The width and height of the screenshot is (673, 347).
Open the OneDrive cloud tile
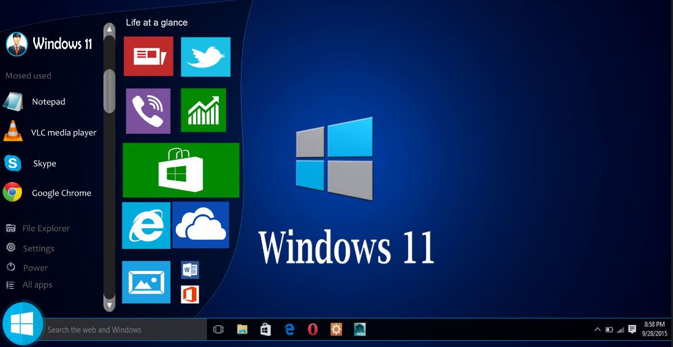coord(200,225)
